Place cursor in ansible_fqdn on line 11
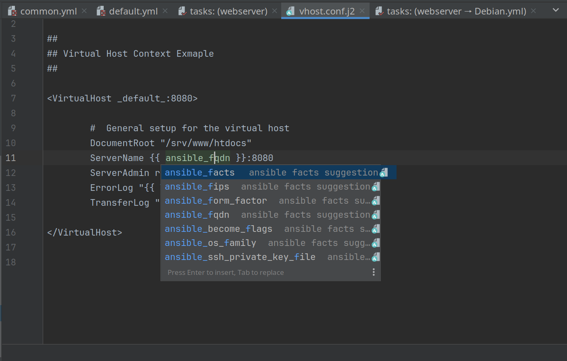Screen dimensions: 567x361 tap(198, 158)
